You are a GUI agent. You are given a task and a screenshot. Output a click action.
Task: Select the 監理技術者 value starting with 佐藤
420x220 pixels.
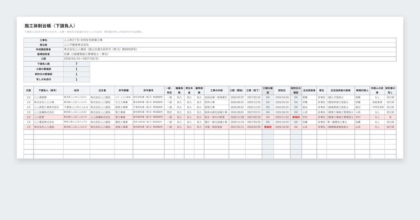230,54
